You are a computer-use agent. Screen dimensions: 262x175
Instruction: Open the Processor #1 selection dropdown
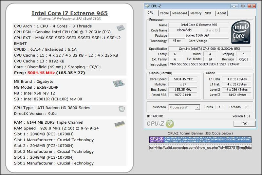tap(197, 107)
